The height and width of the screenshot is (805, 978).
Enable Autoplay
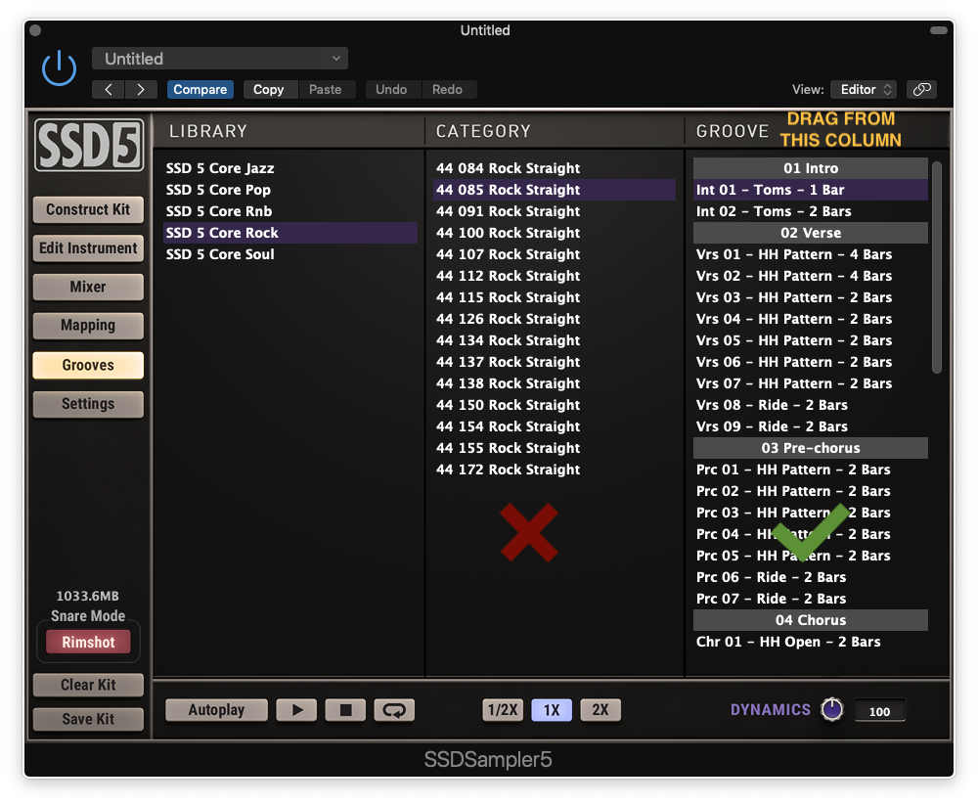coord(216,710)
